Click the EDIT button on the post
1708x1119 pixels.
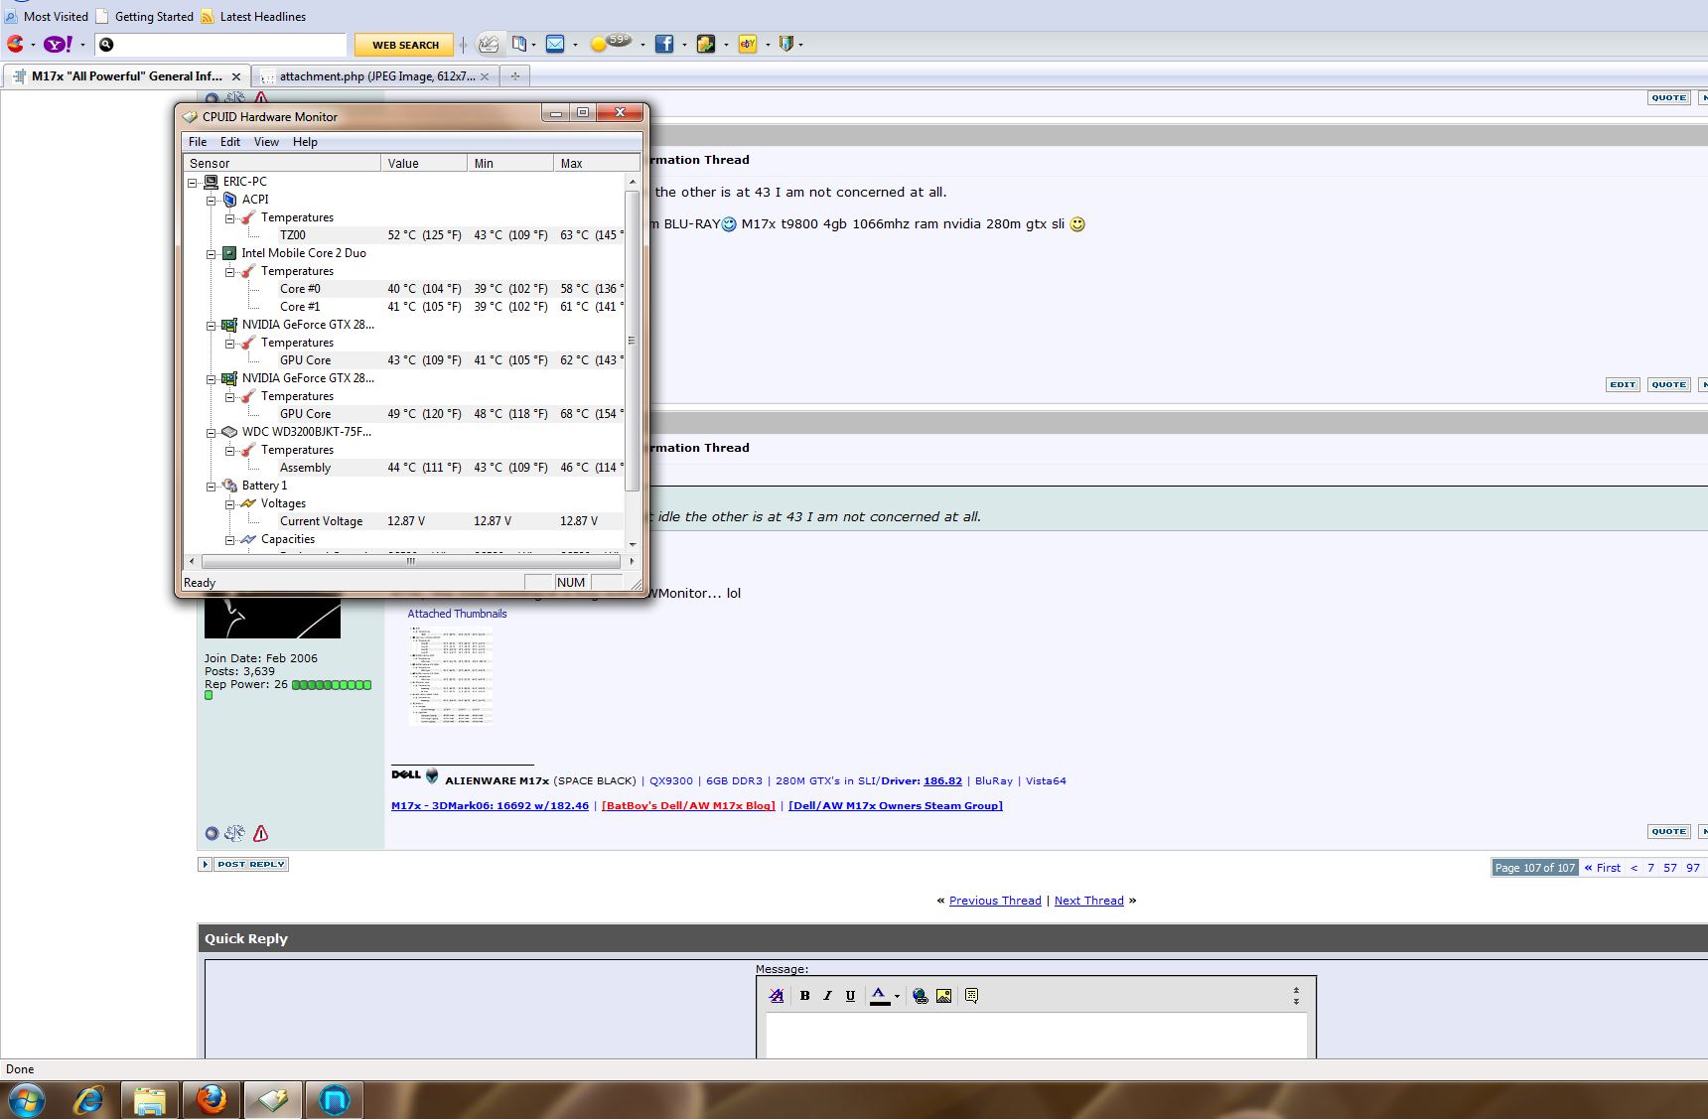pos(1623,385)
